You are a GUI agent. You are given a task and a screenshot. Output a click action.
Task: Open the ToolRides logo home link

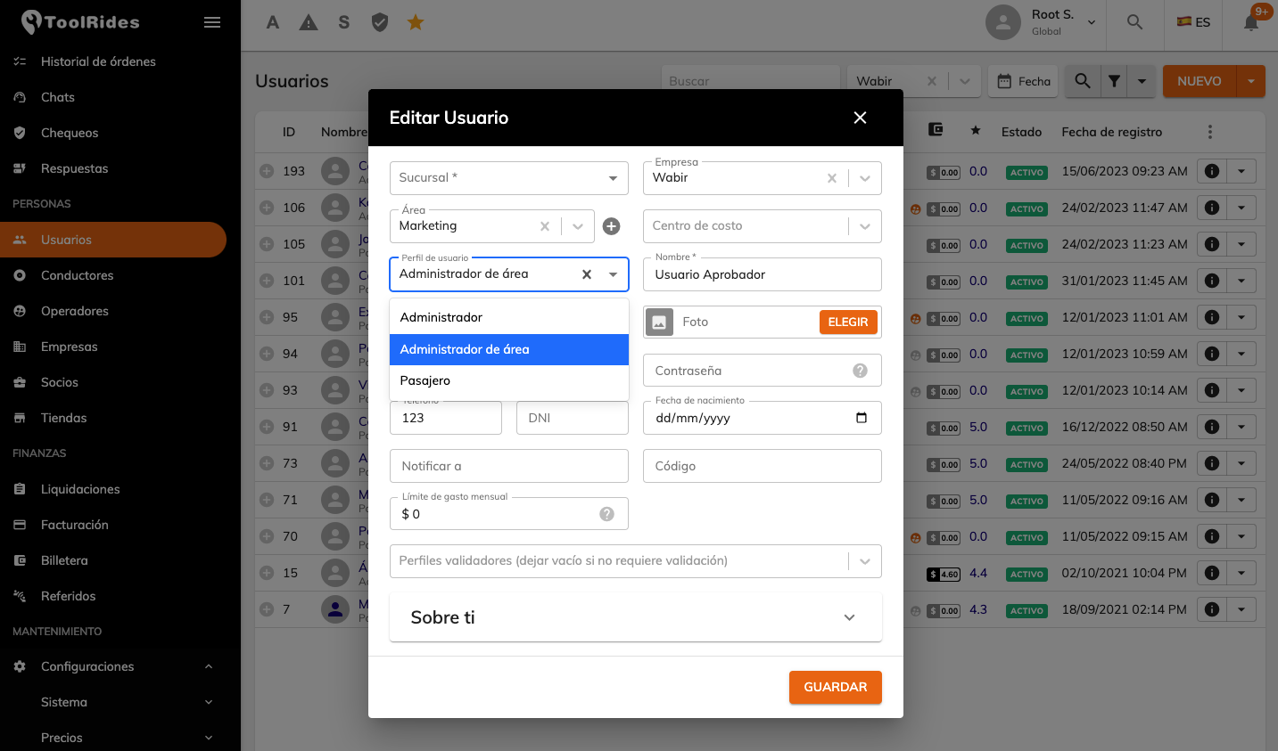pos(80,22)
